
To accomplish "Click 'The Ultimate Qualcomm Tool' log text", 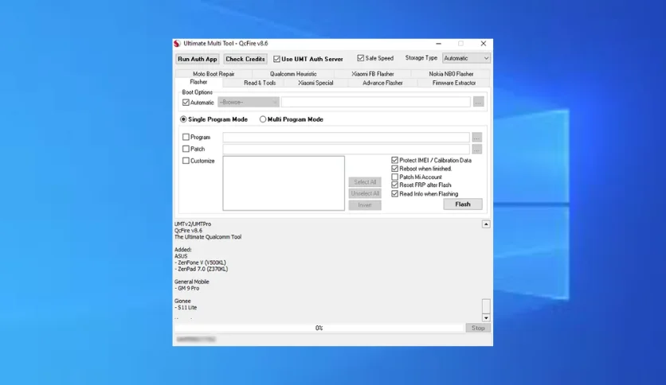I will 208,237.
